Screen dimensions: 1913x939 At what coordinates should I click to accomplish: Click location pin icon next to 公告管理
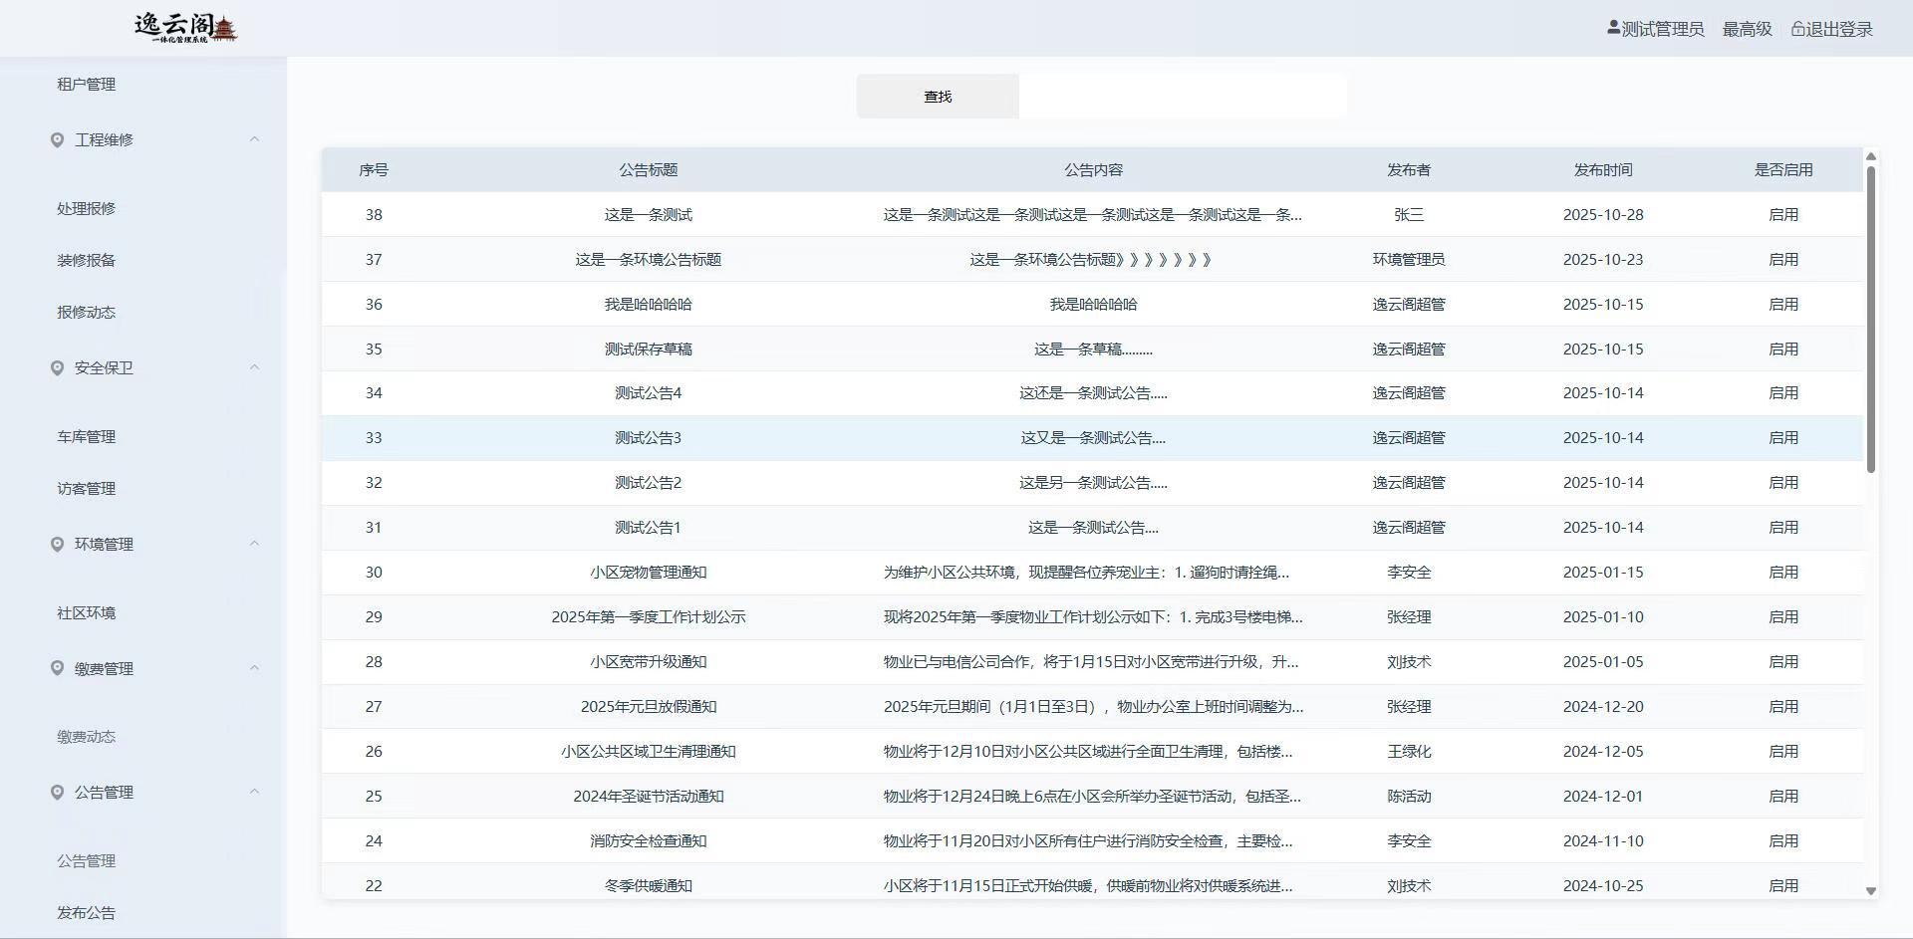57,792
